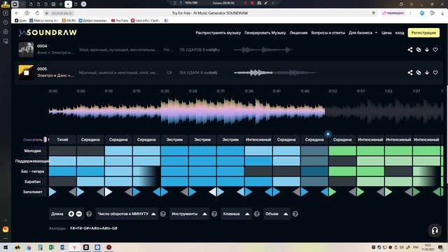Screen dimensions: 448x252
Task: Stop playback on track 0005 thumbnail
Action: click(26, 73)
